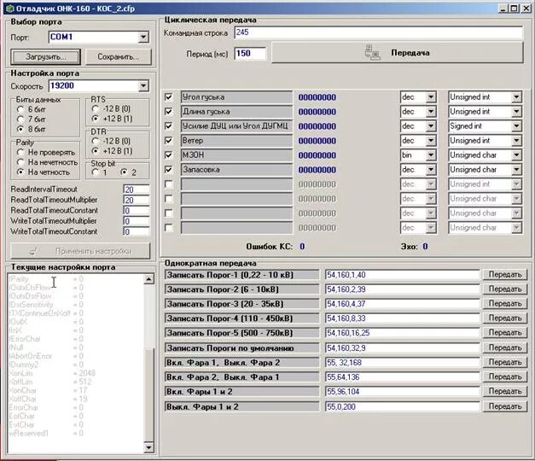Click the Записать Порог-4 (110 - 450кВ) label

pos(241,318)
